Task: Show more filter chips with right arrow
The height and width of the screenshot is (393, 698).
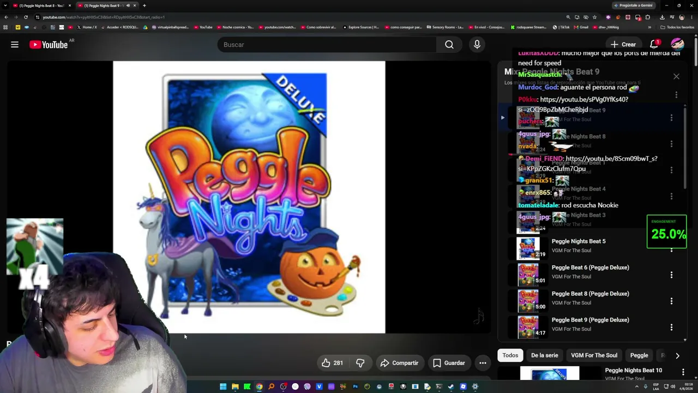Action: point(677,356)
